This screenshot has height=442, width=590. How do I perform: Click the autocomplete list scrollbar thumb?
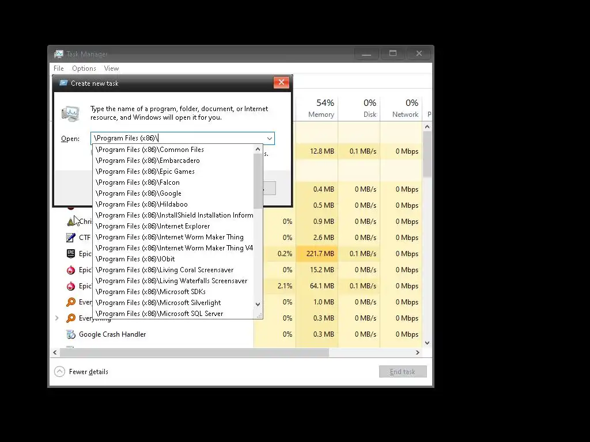click(x=258, y=181)
